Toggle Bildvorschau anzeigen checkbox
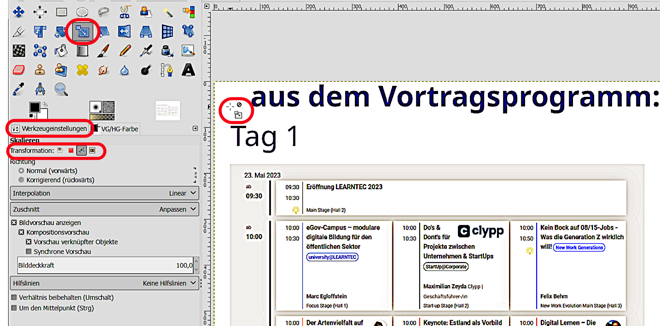This screenshot has width=660, height=326. click(x=14, y=223)
